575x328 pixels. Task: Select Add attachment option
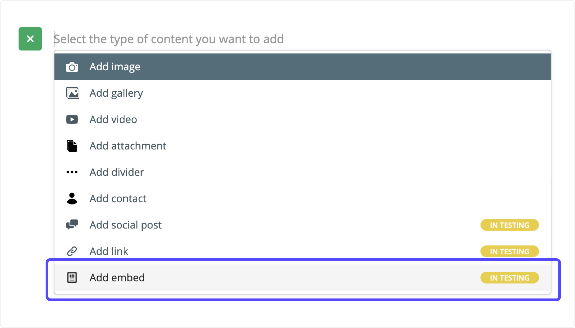point(303,146)
